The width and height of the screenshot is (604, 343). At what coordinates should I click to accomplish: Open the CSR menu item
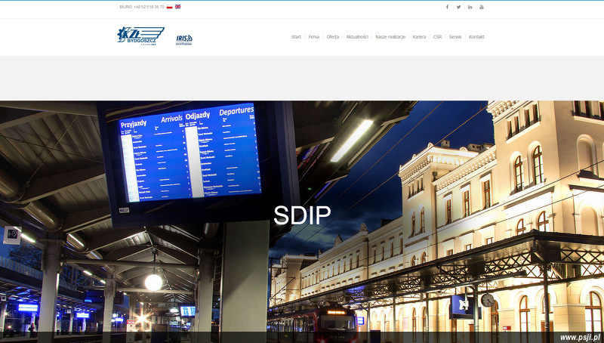click(437, 37)
